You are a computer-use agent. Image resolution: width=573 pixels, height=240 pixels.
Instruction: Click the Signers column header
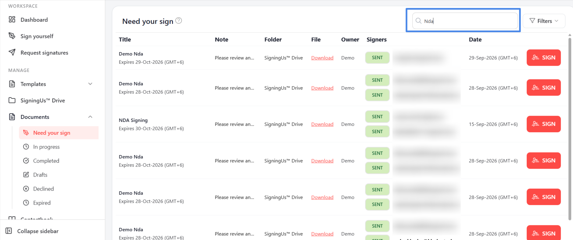click(x=376, y=40)
